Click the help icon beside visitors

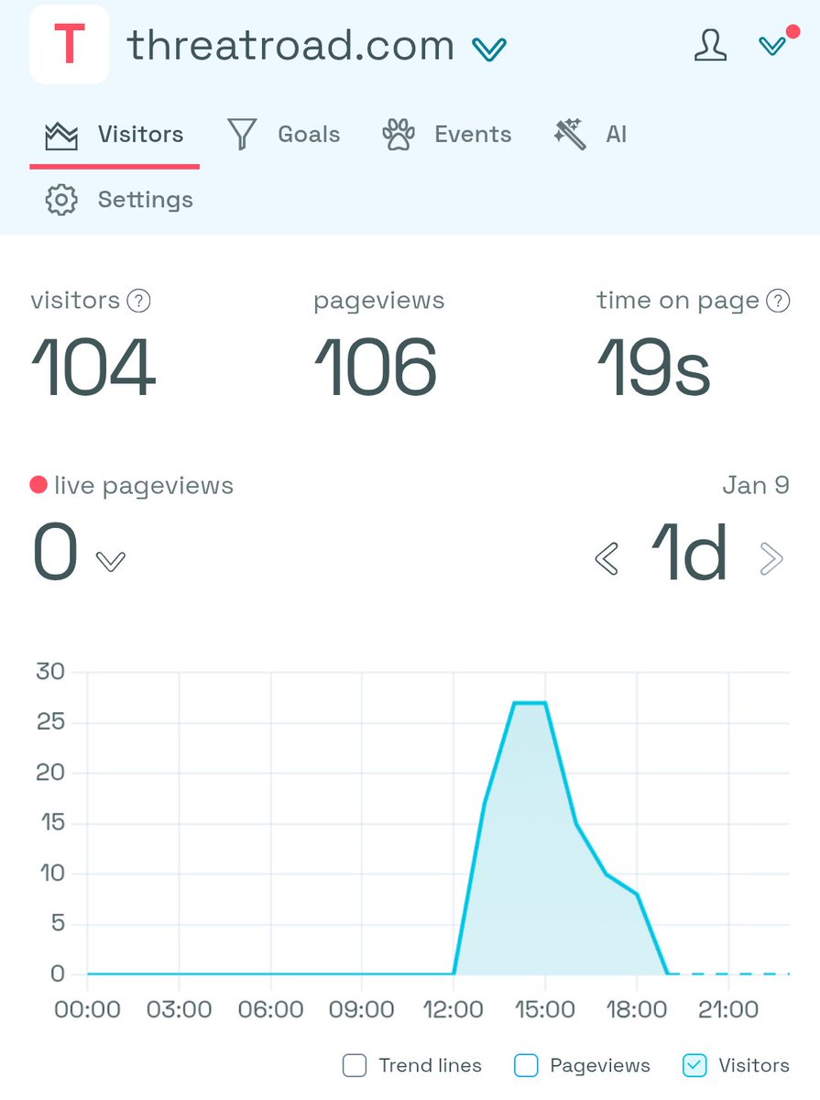pyautogui.click(x=138, y=301)
